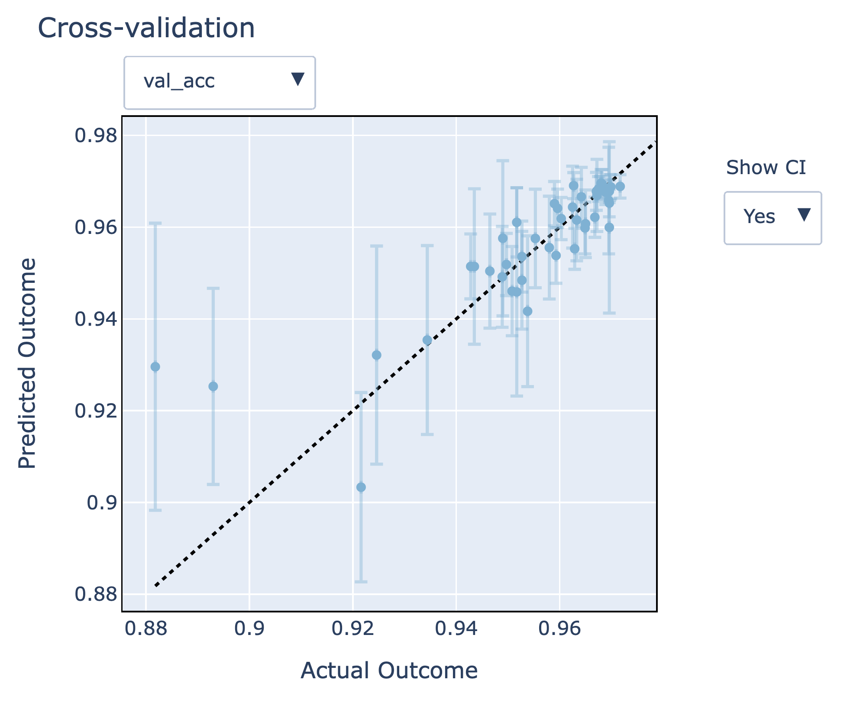This screenshot has width=847, height=706.
Task: Open the val_acc metric dropdown
Action: pos(219,82)
